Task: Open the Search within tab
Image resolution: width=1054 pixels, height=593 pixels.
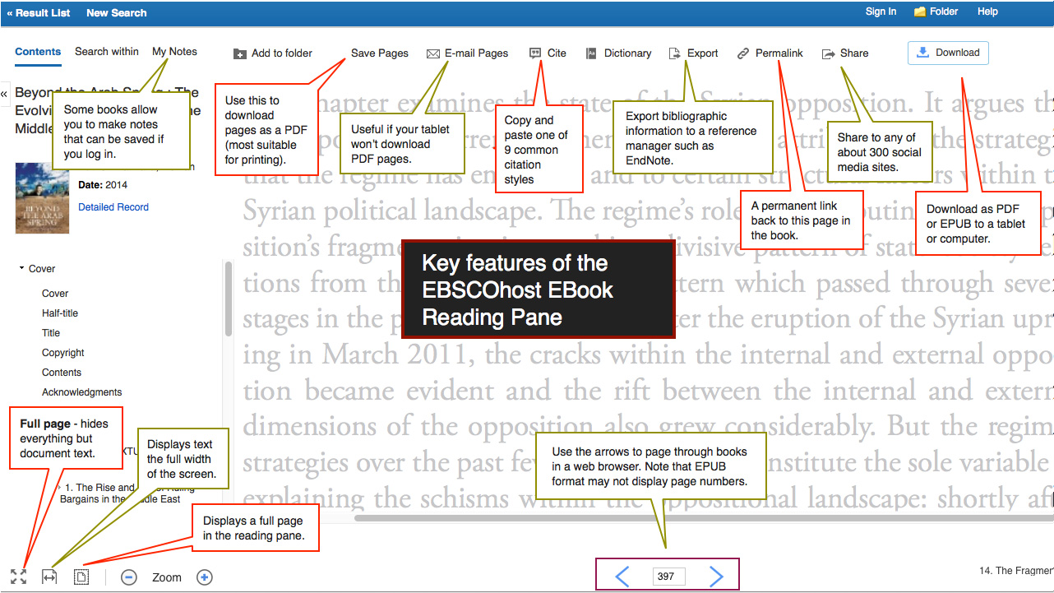Action: pyautogui.click(x=107, y=51)
